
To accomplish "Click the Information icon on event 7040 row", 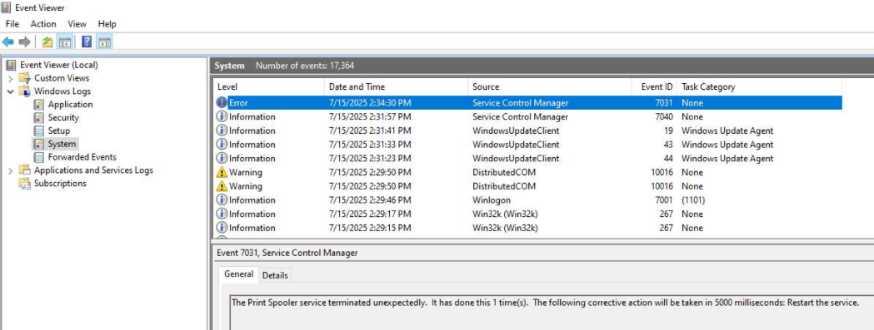I will click(x=222, y=117).
